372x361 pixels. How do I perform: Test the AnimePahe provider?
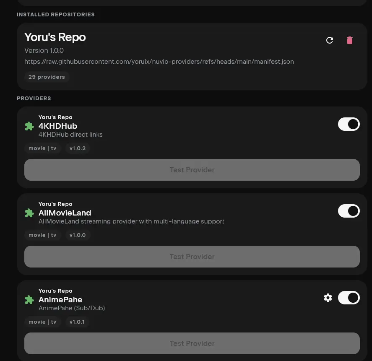[192, 343]
